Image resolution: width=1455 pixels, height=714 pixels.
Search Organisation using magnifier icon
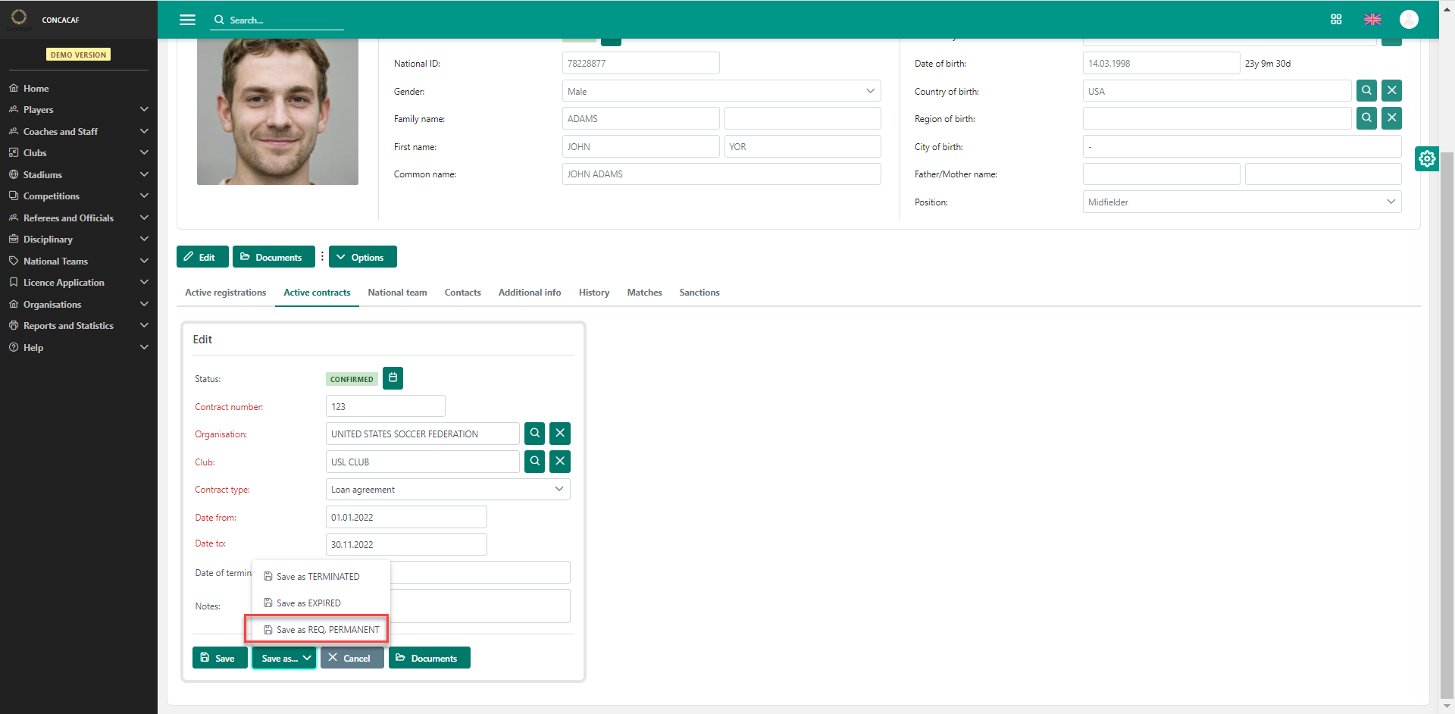535,434
